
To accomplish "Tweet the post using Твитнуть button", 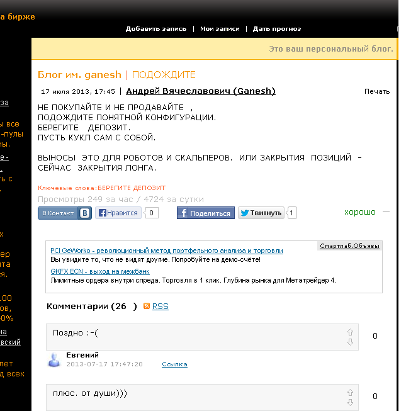I will [x=261, y=213].
